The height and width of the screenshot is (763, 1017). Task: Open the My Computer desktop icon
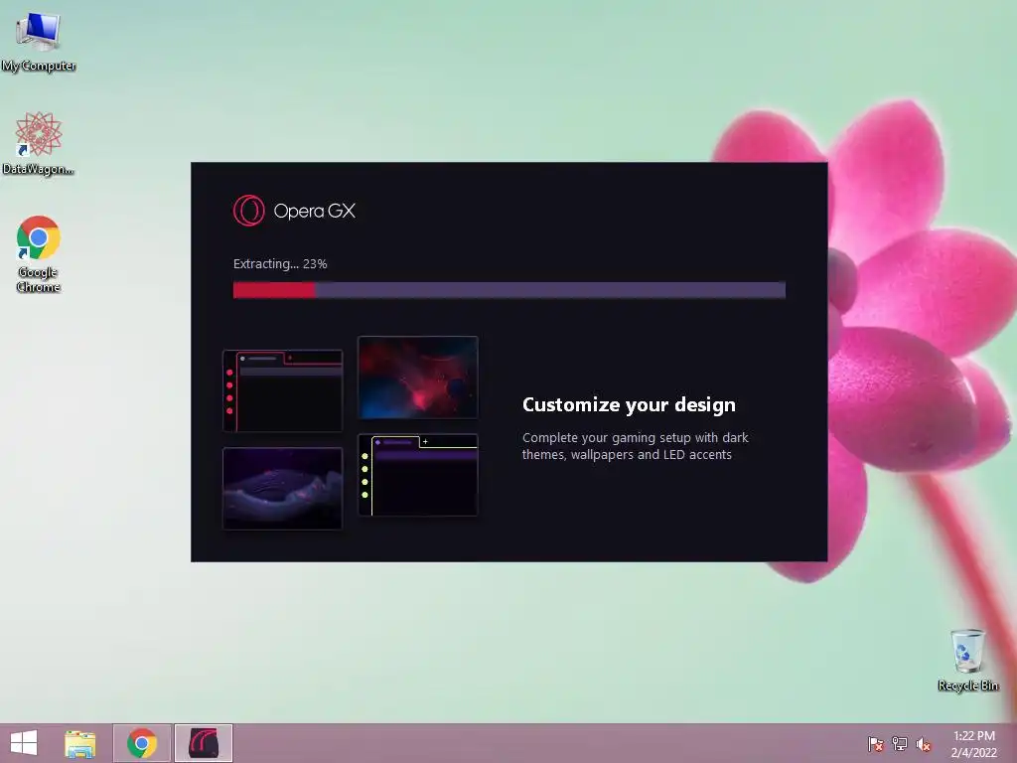click(39, 42)
